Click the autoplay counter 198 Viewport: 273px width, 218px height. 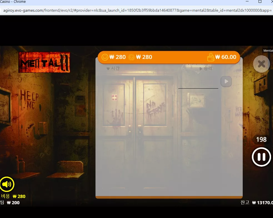tap(261, 139)
